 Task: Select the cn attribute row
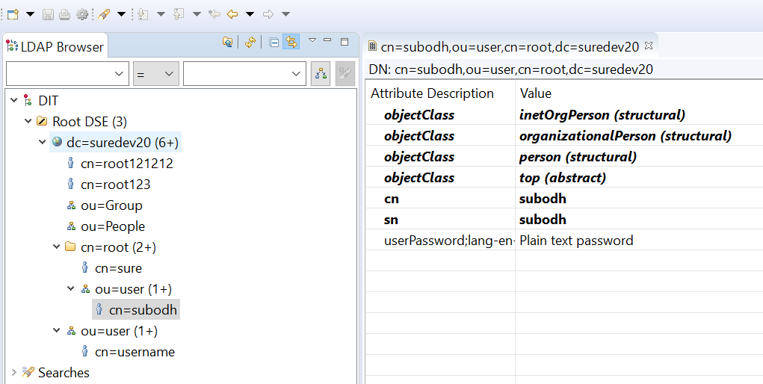pos(564,199)
